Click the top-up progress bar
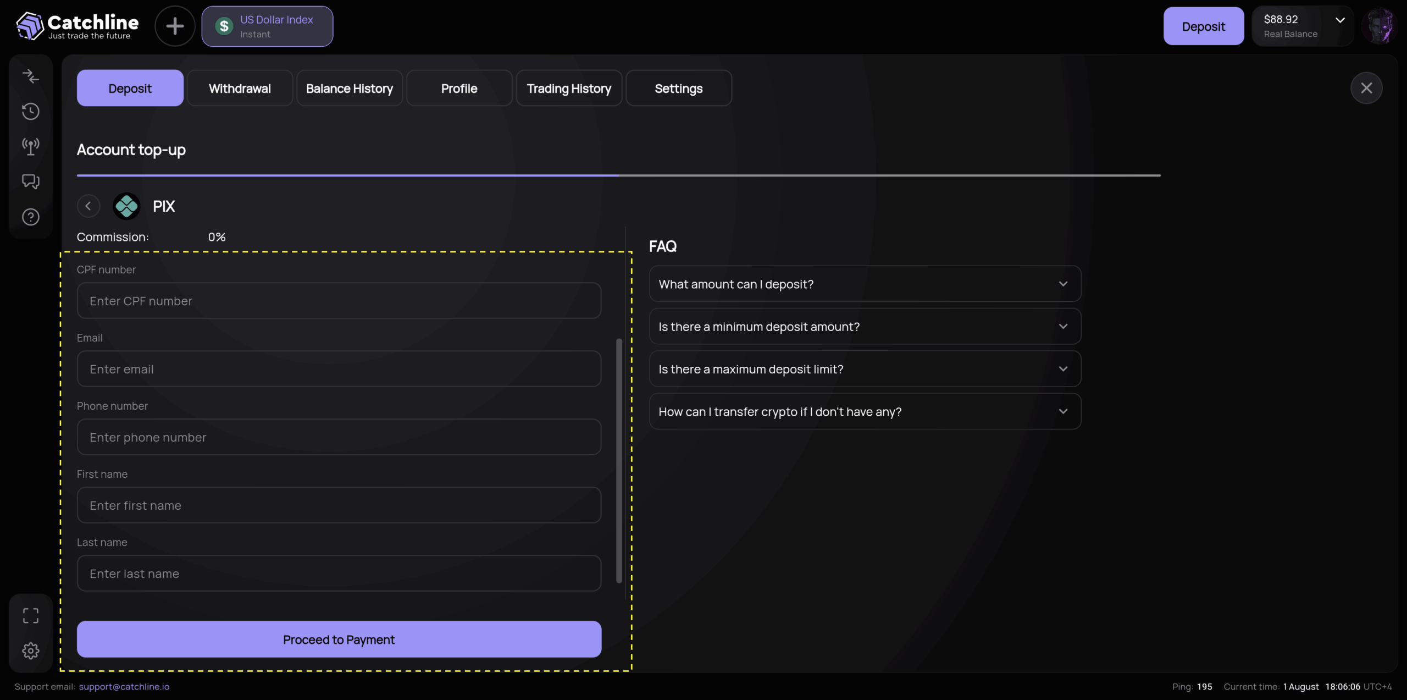Viewport: 1407px width, 700px height. click(x=619, y=175)
